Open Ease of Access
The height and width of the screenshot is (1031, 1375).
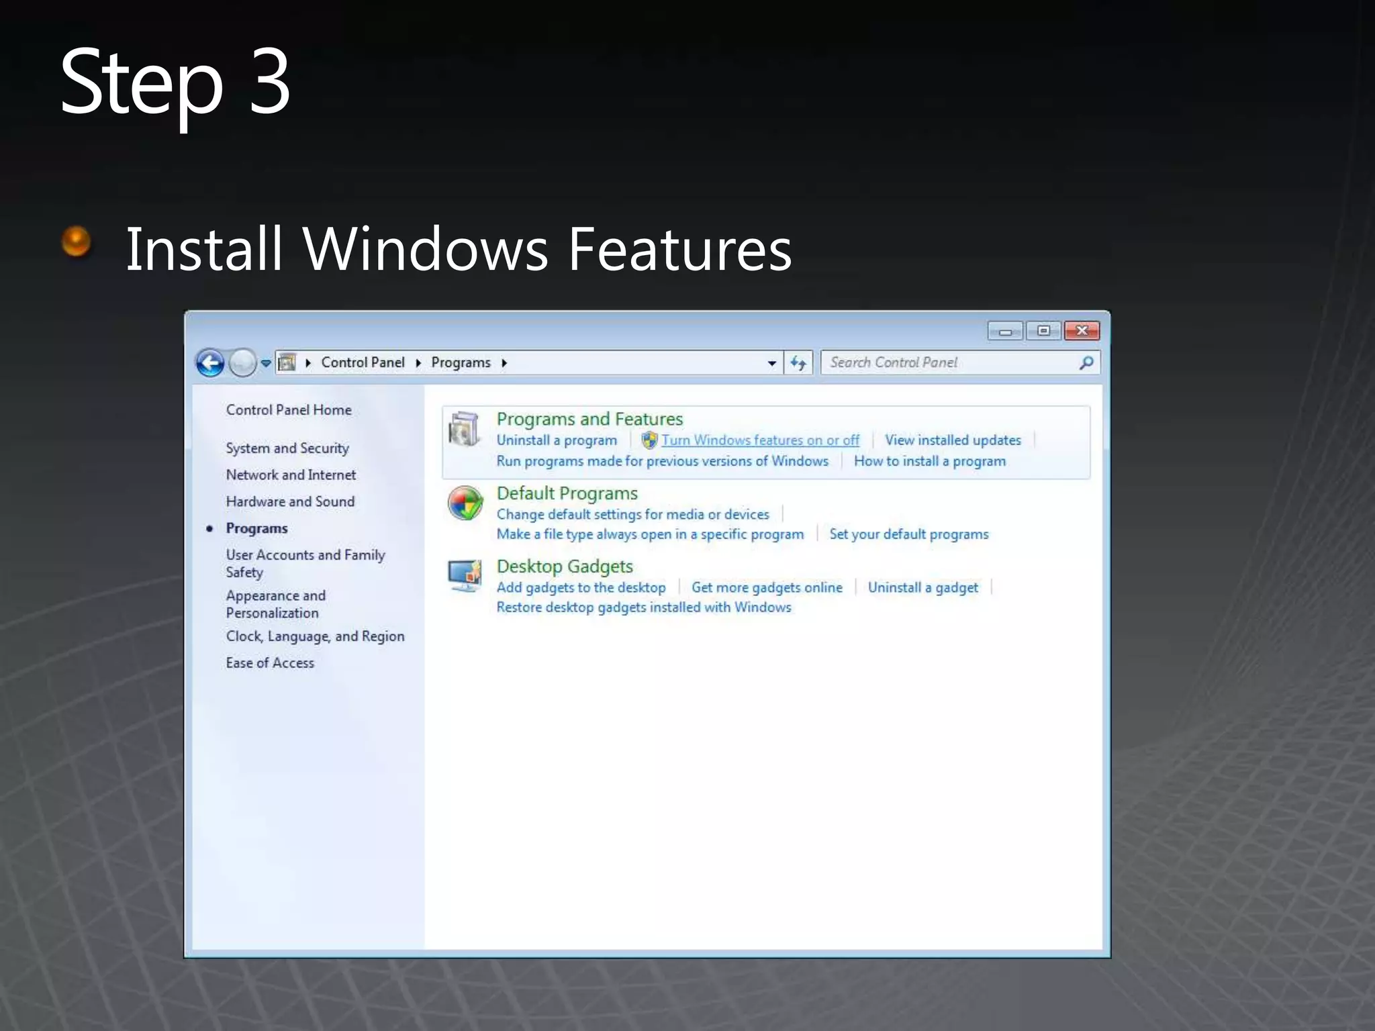pos(270,662)
